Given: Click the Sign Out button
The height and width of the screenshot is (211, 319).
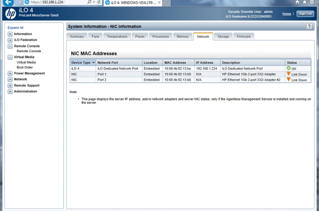Looking at the screenshot, I should pos(305,13).
